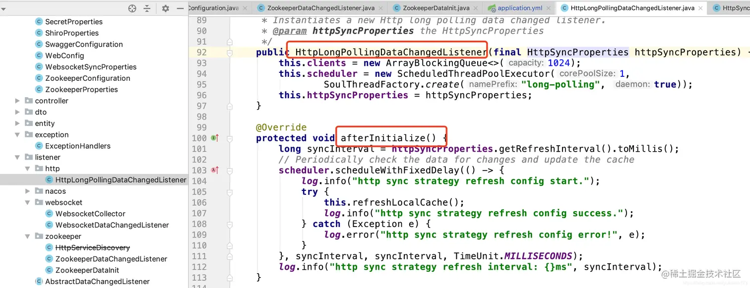The height and width of the screenshot is (288, 750).
Task: Select ZookeeperConfiguration class
Action: (88, 78)
